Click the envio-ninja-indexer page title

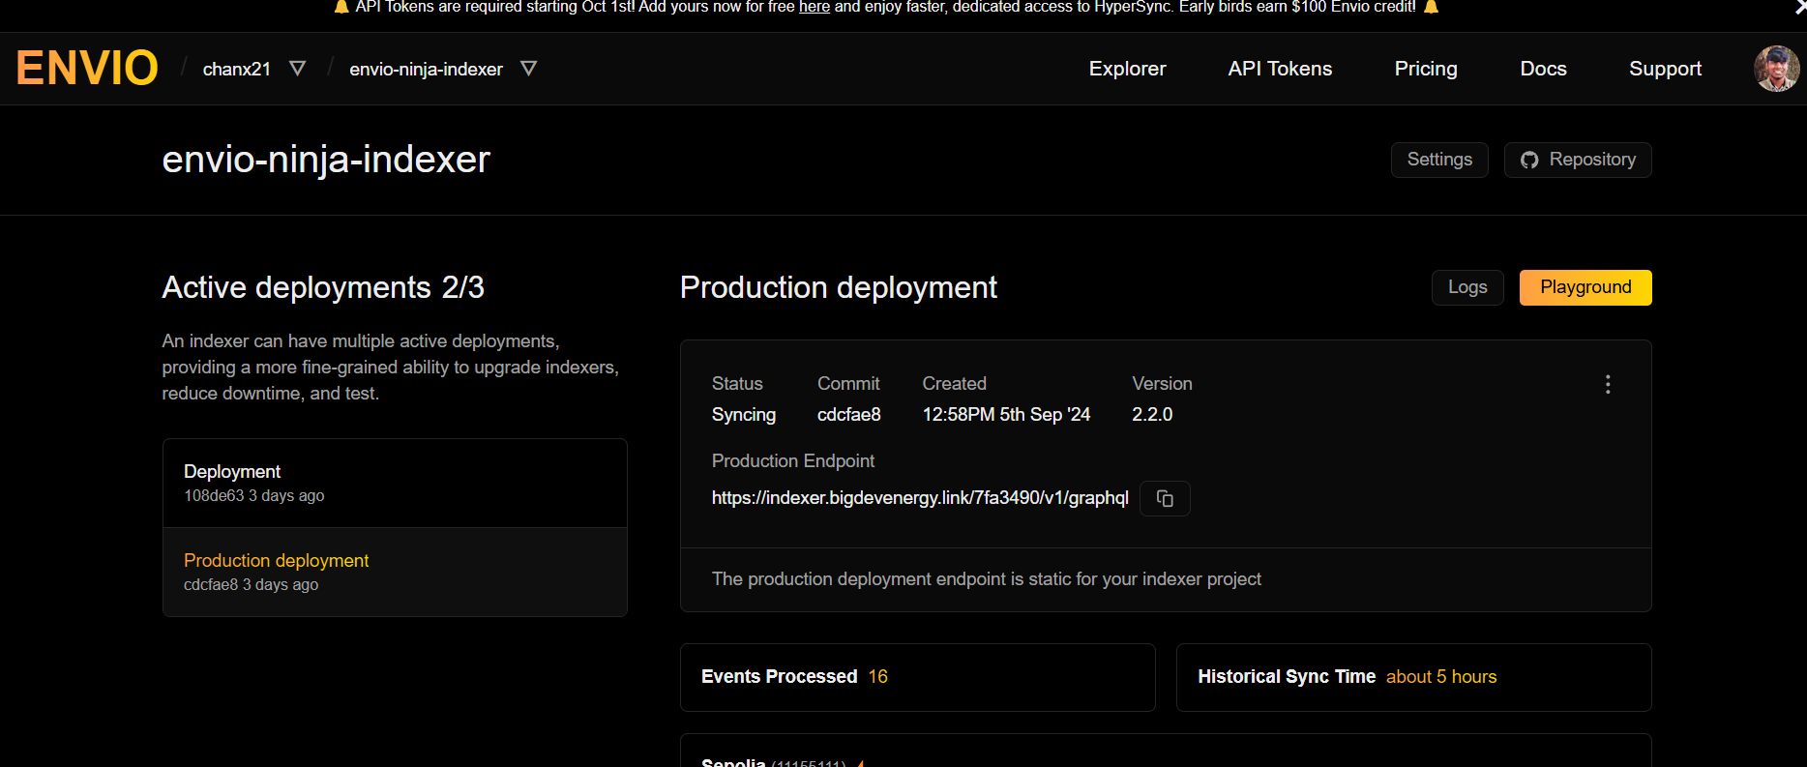[326, 160]
